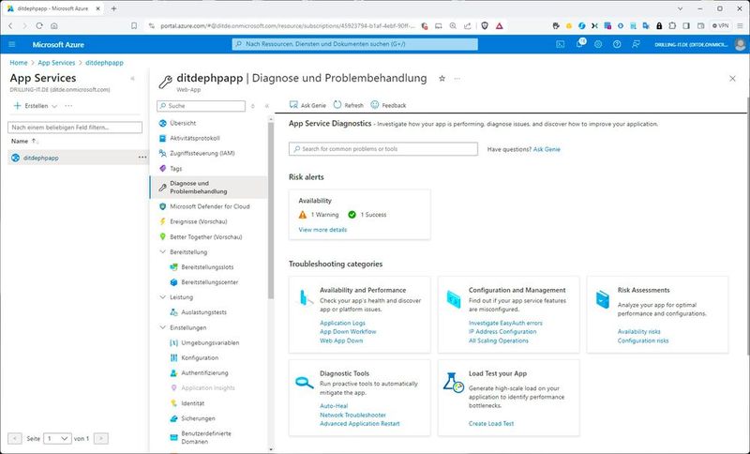Screen dimensions: 750x454
Task: Open View more details under Availability
Action: 322,230
